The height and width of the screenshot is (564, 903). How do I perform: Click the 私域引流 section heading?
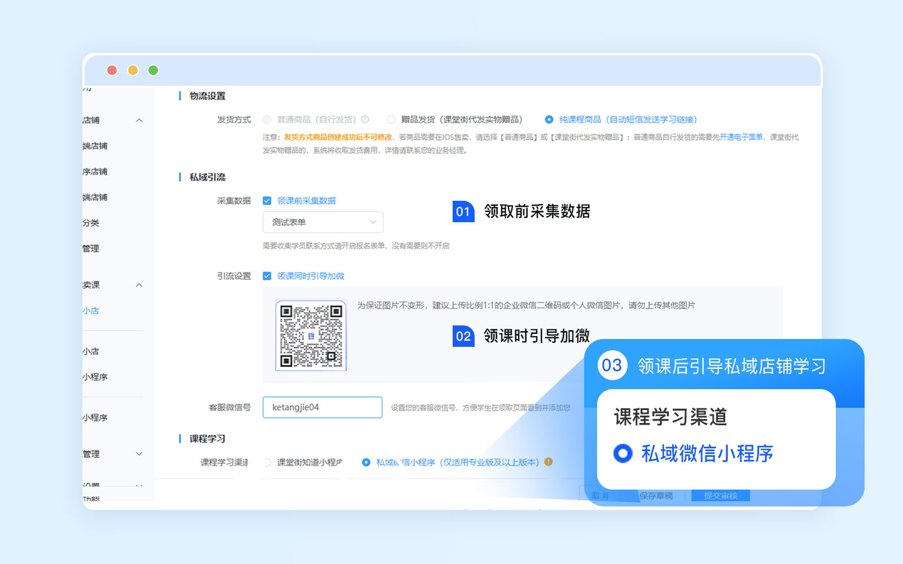point(208,177)
